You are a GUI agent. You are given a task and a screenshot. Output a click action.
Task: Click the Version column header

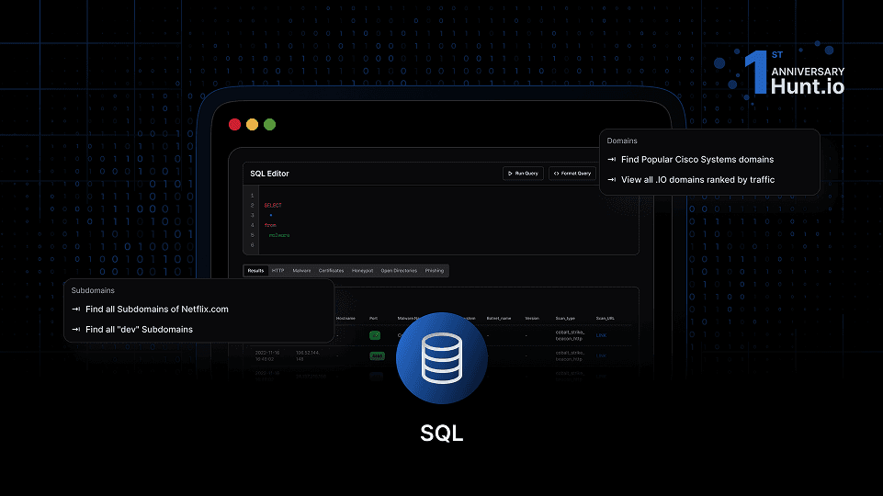click(x=532, y=318)
